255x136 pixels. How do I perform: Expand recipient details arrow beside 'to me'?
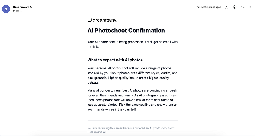tap(21, 11)
